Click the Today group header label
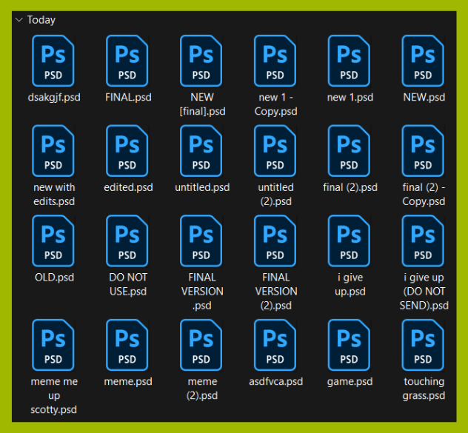 point(41,20)
